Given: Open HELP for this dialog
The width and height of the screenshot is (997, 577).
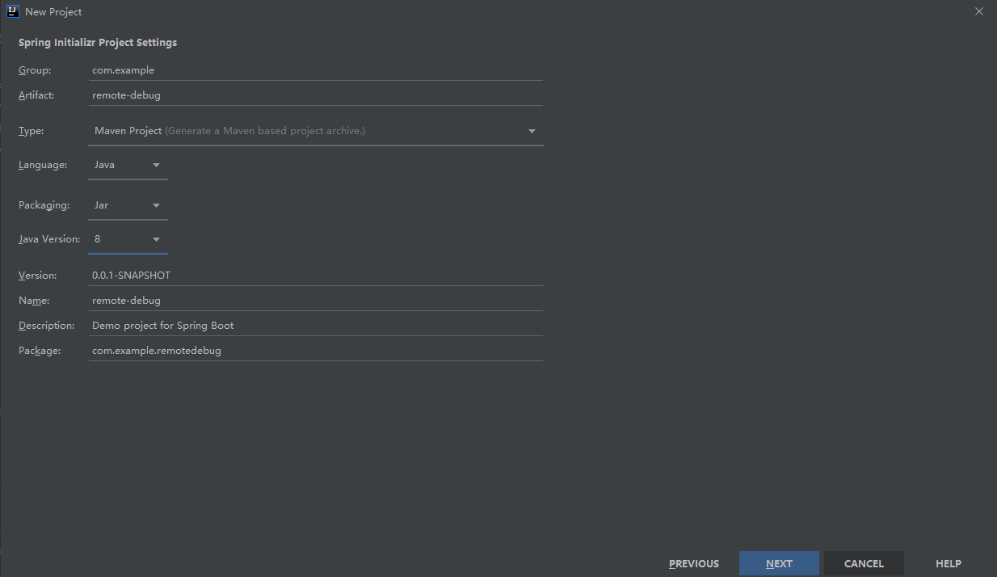Looking at the screenshot, I should click(x=949, y=564).
